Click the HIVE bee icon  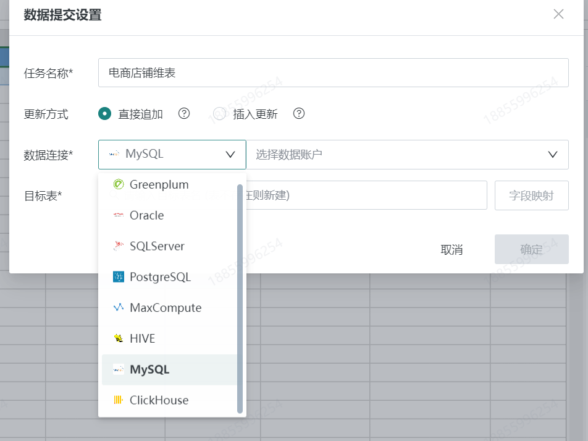(119, 338)
